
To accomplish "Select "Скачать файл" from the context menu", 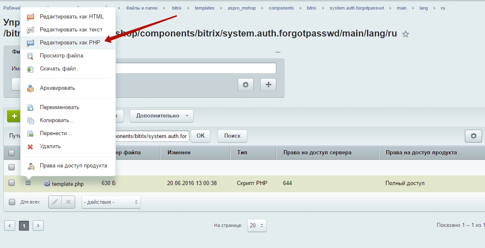I will pyautogui.click(x=58, y=68).
